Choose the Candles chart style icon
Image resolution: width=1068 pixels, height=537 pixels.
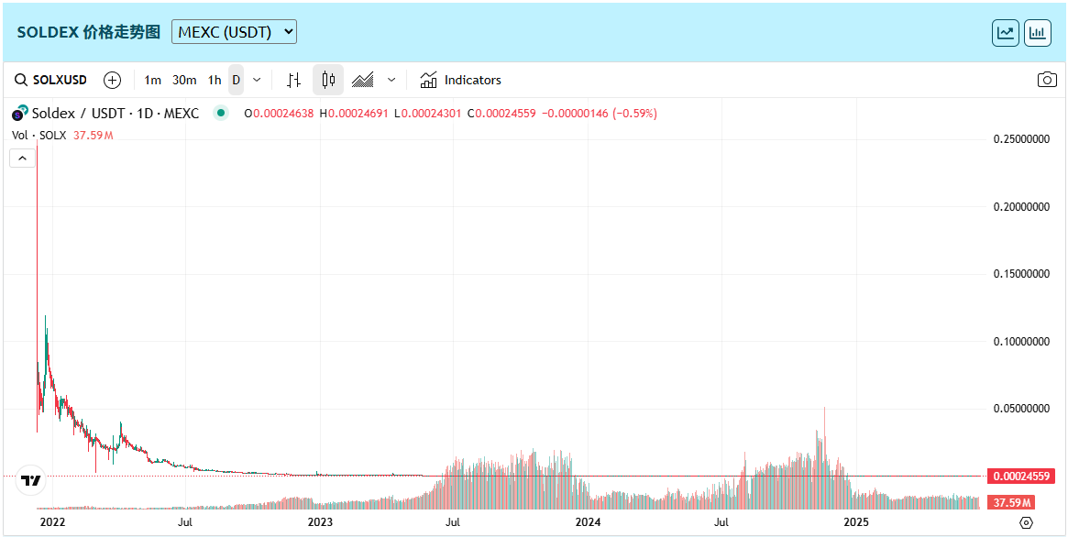pos(328,80)
